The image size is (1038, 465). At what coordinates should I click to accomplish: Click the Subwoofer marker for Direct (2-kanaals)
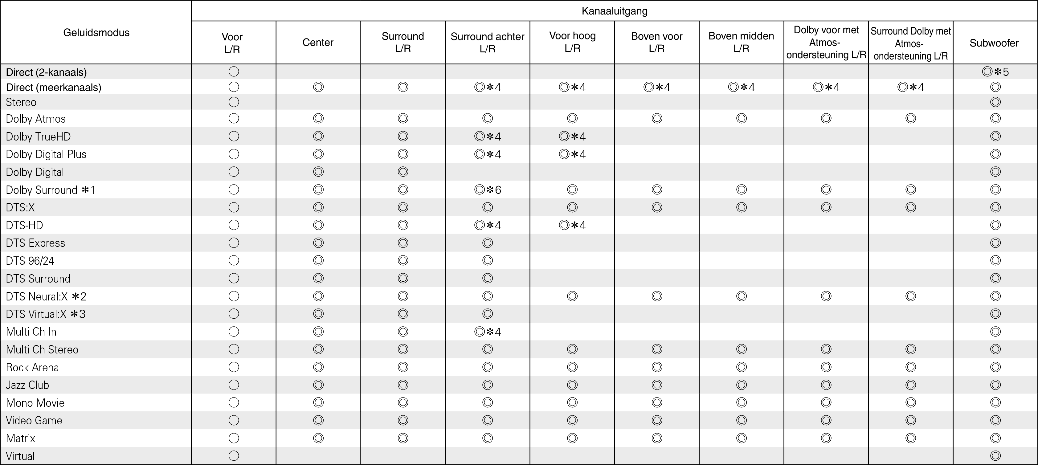click(995, 72)
